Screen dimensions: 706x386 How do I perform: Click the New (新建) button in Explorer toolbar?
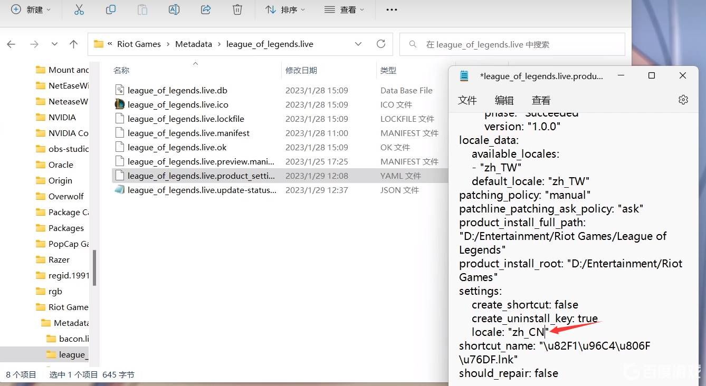point(31,9)
